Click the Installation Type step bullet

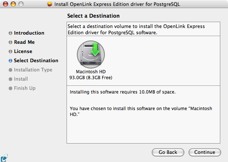point(10,70)
